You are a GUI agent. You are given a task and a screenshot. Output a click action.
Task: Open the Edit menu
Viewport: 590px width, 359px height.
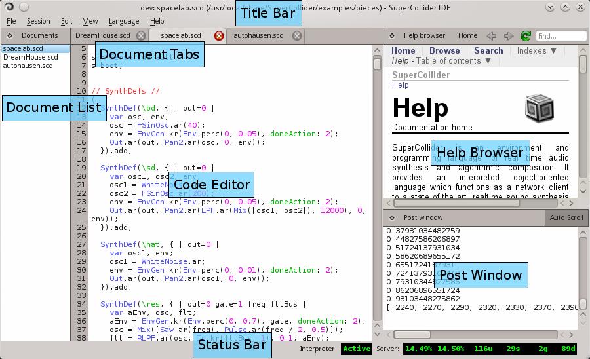(x=67, y=22)
